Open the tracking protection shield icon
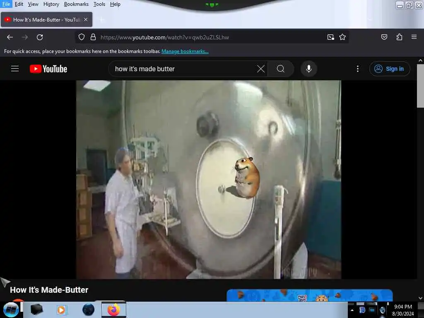The image size is (424, 318). pyautogui.click(x=82, y=37)
